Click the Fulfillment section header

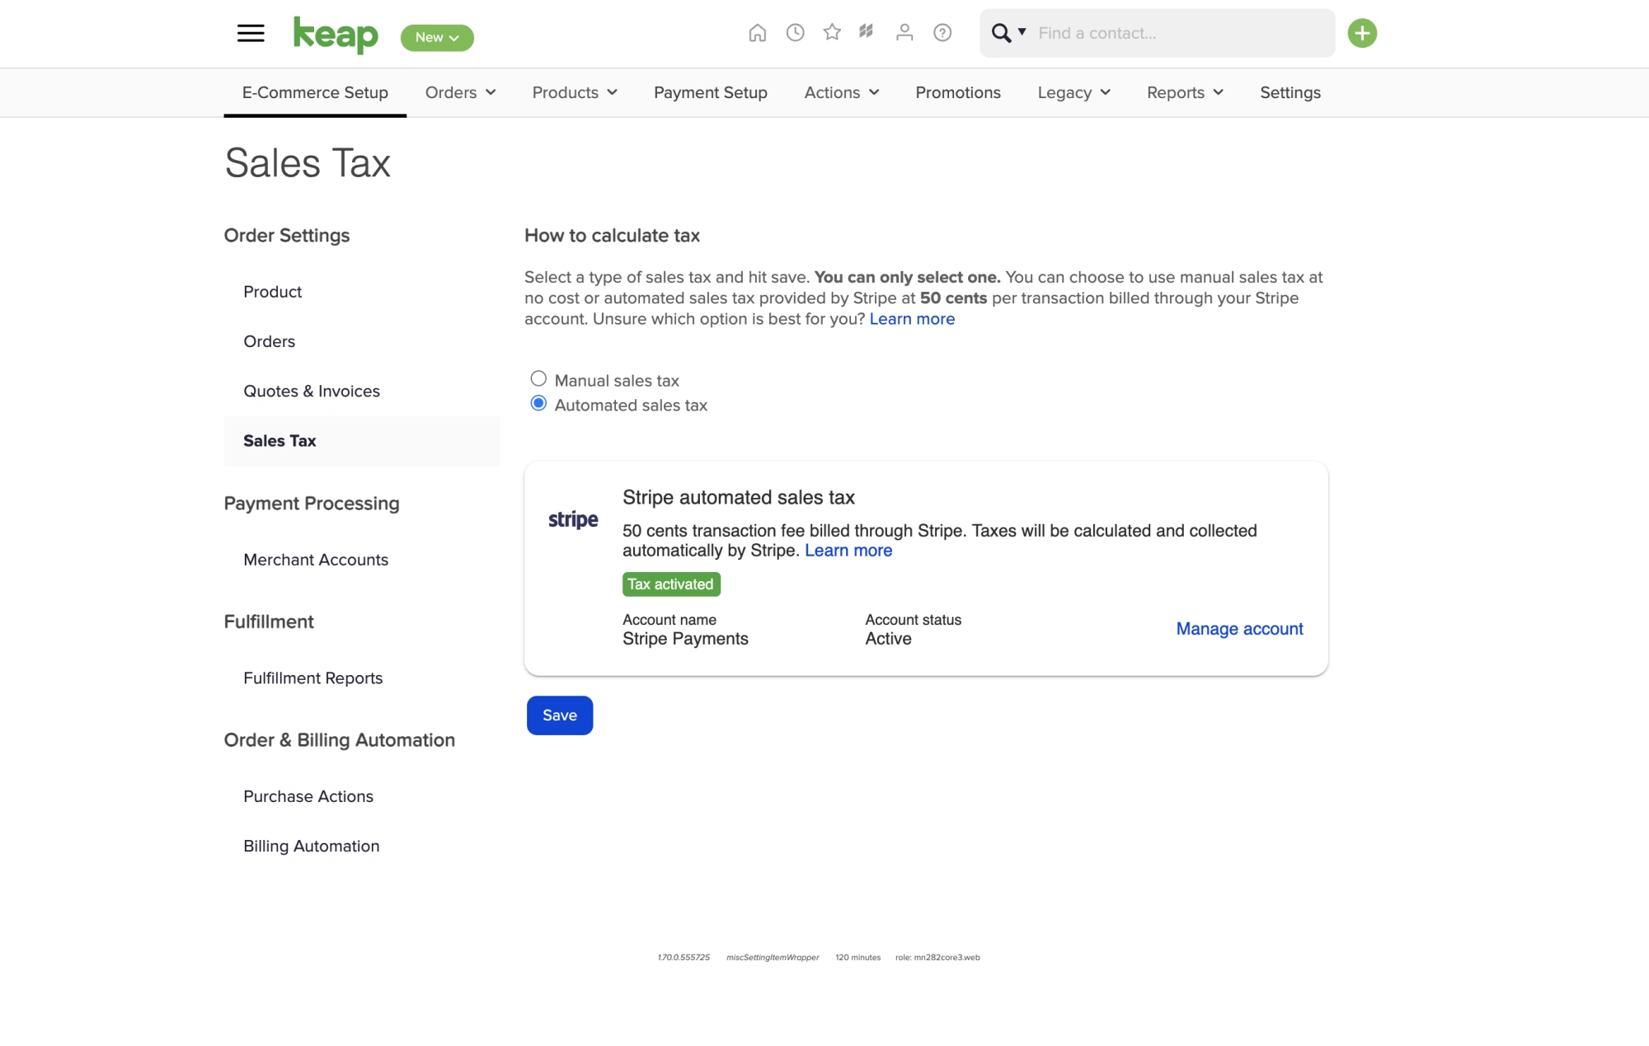269,622
